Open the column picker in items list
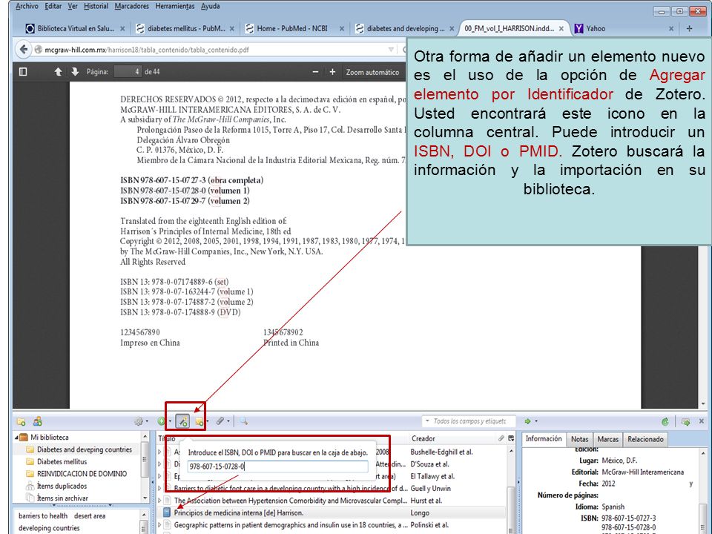The height and width of the screenshot is (534, 712). click(511, 438)
